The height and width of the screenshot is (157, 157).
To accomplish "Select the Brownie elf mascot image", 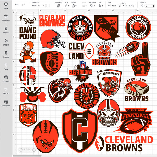I will pos(28,52).
